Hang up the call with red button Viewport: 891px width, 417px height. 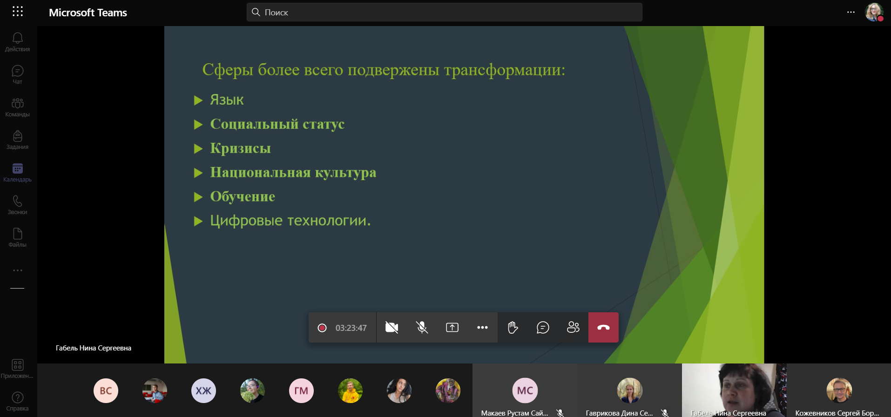(603, 328)
